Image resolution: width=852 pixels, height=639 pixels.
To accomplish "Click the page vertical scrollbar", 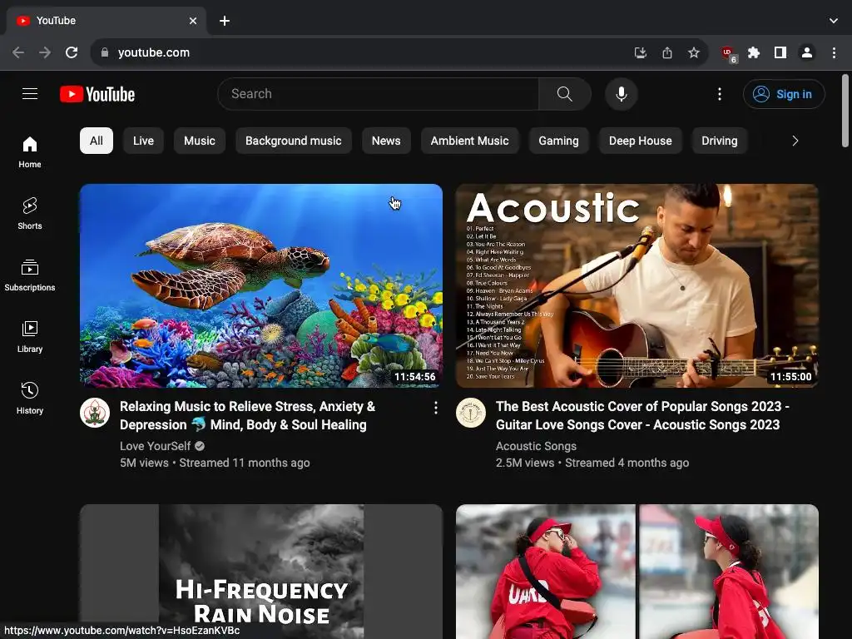I will tap(845, 111).
